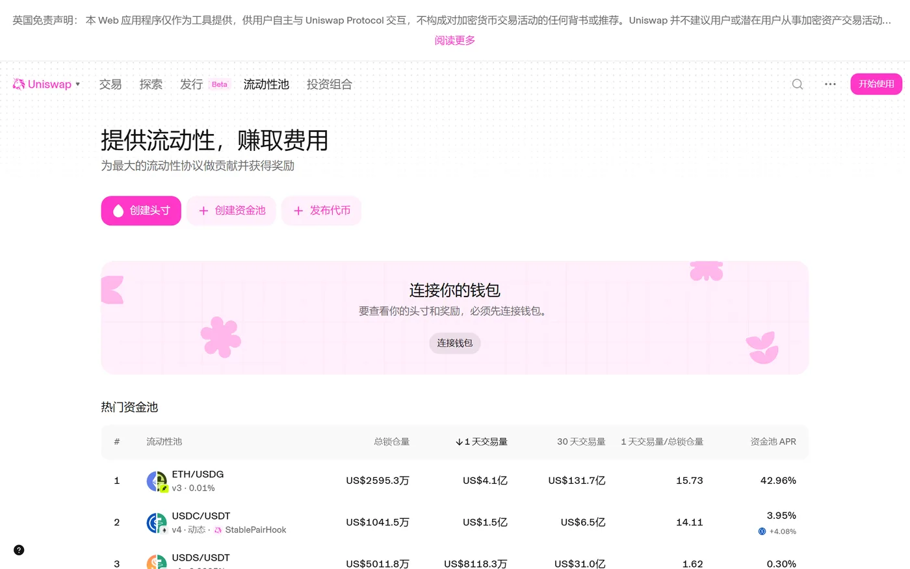Open the 投资组合 nav tab

(330, 84)
